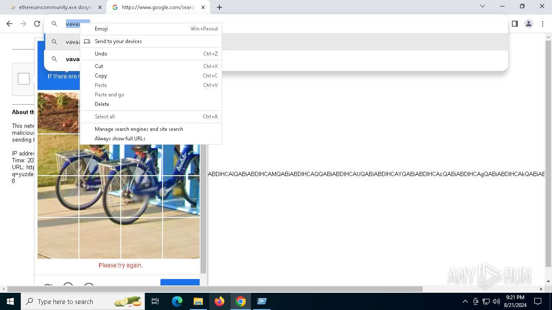
Task: Click captcha tile with brown mulch
Action: [x=58, y=113]
